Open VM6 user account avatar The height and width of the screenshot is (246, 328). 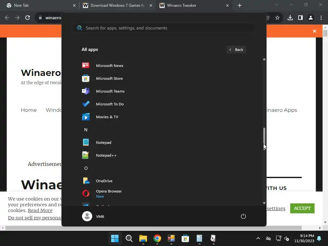pyautogui.click(x=87, y=216)
